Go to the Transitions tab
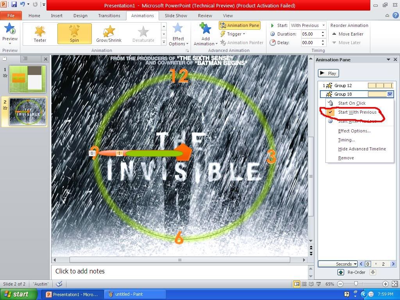 point(109,16)
